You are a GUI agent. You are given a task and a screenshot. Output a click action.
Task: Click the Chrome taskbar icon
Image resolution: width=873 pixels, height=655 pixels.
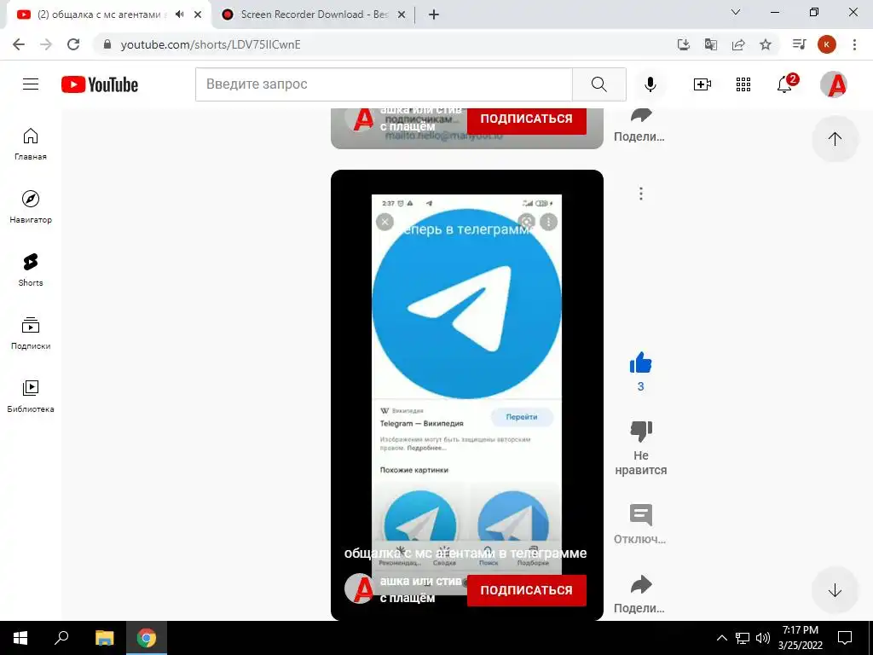(x=147, y=638)
